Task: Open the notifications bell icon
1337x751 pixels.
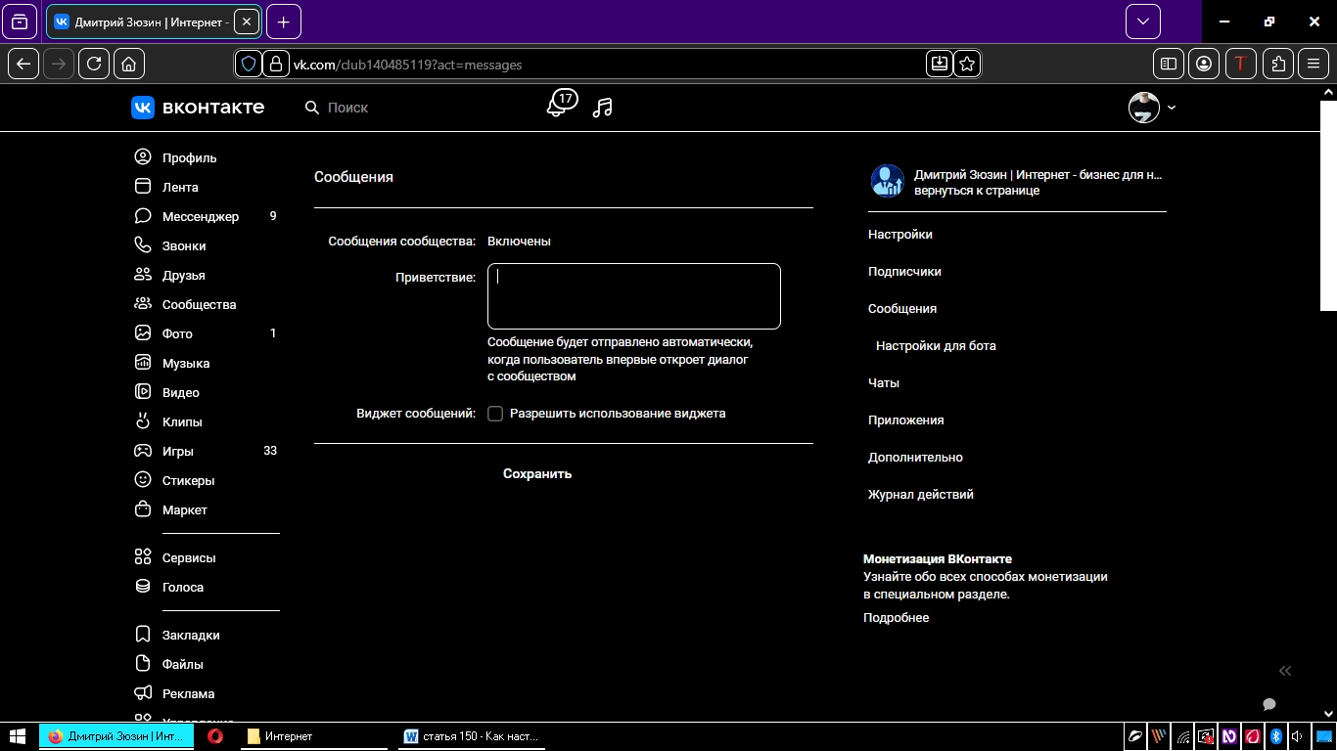Action: [557, 107]
